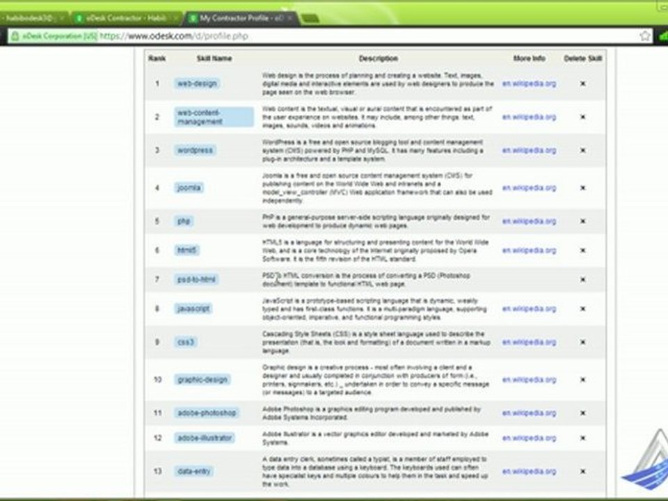Open Wikipedia link for web-content-management
This screenshot has height=501, width=668.
pyautogui.click(x=529, y=117)
